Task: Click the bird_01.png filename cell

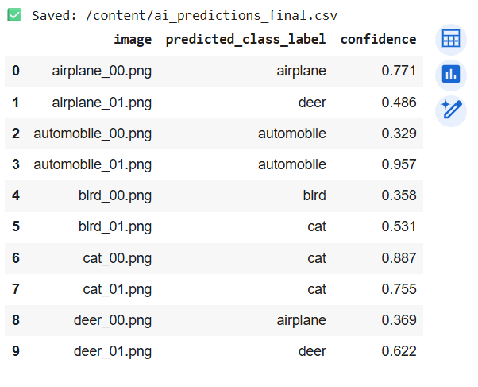Action: click(x=115, y=227)
